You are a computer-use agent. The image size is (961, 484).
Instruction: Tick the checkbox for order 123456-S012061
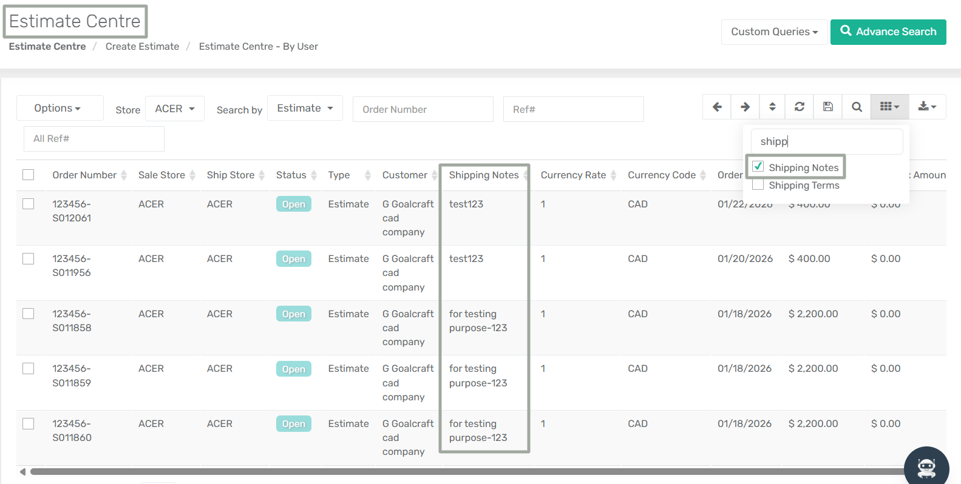pyautogui.click(x=29, y=204)
